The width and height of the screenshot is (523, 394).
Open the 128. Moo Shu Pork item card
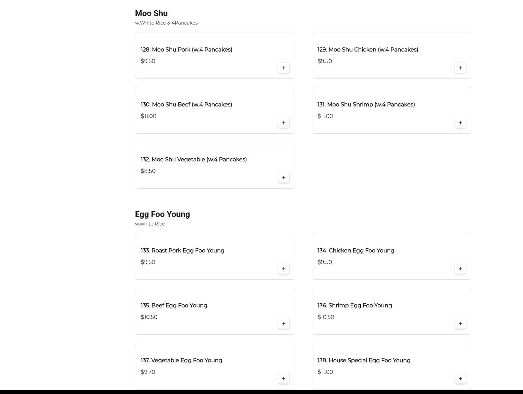click(x=186, y=50)
